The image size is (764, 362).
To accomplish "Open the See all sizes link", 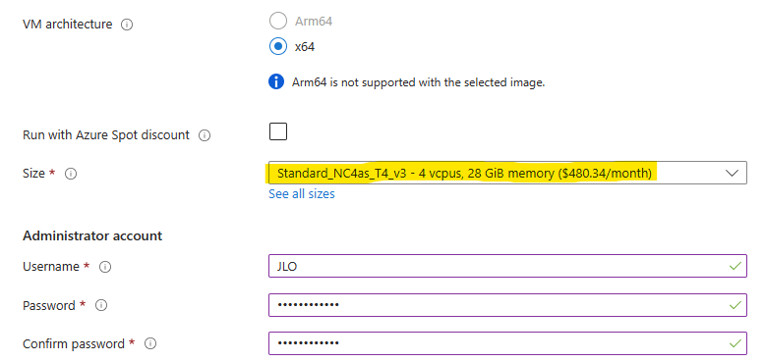I will point(302,194).
